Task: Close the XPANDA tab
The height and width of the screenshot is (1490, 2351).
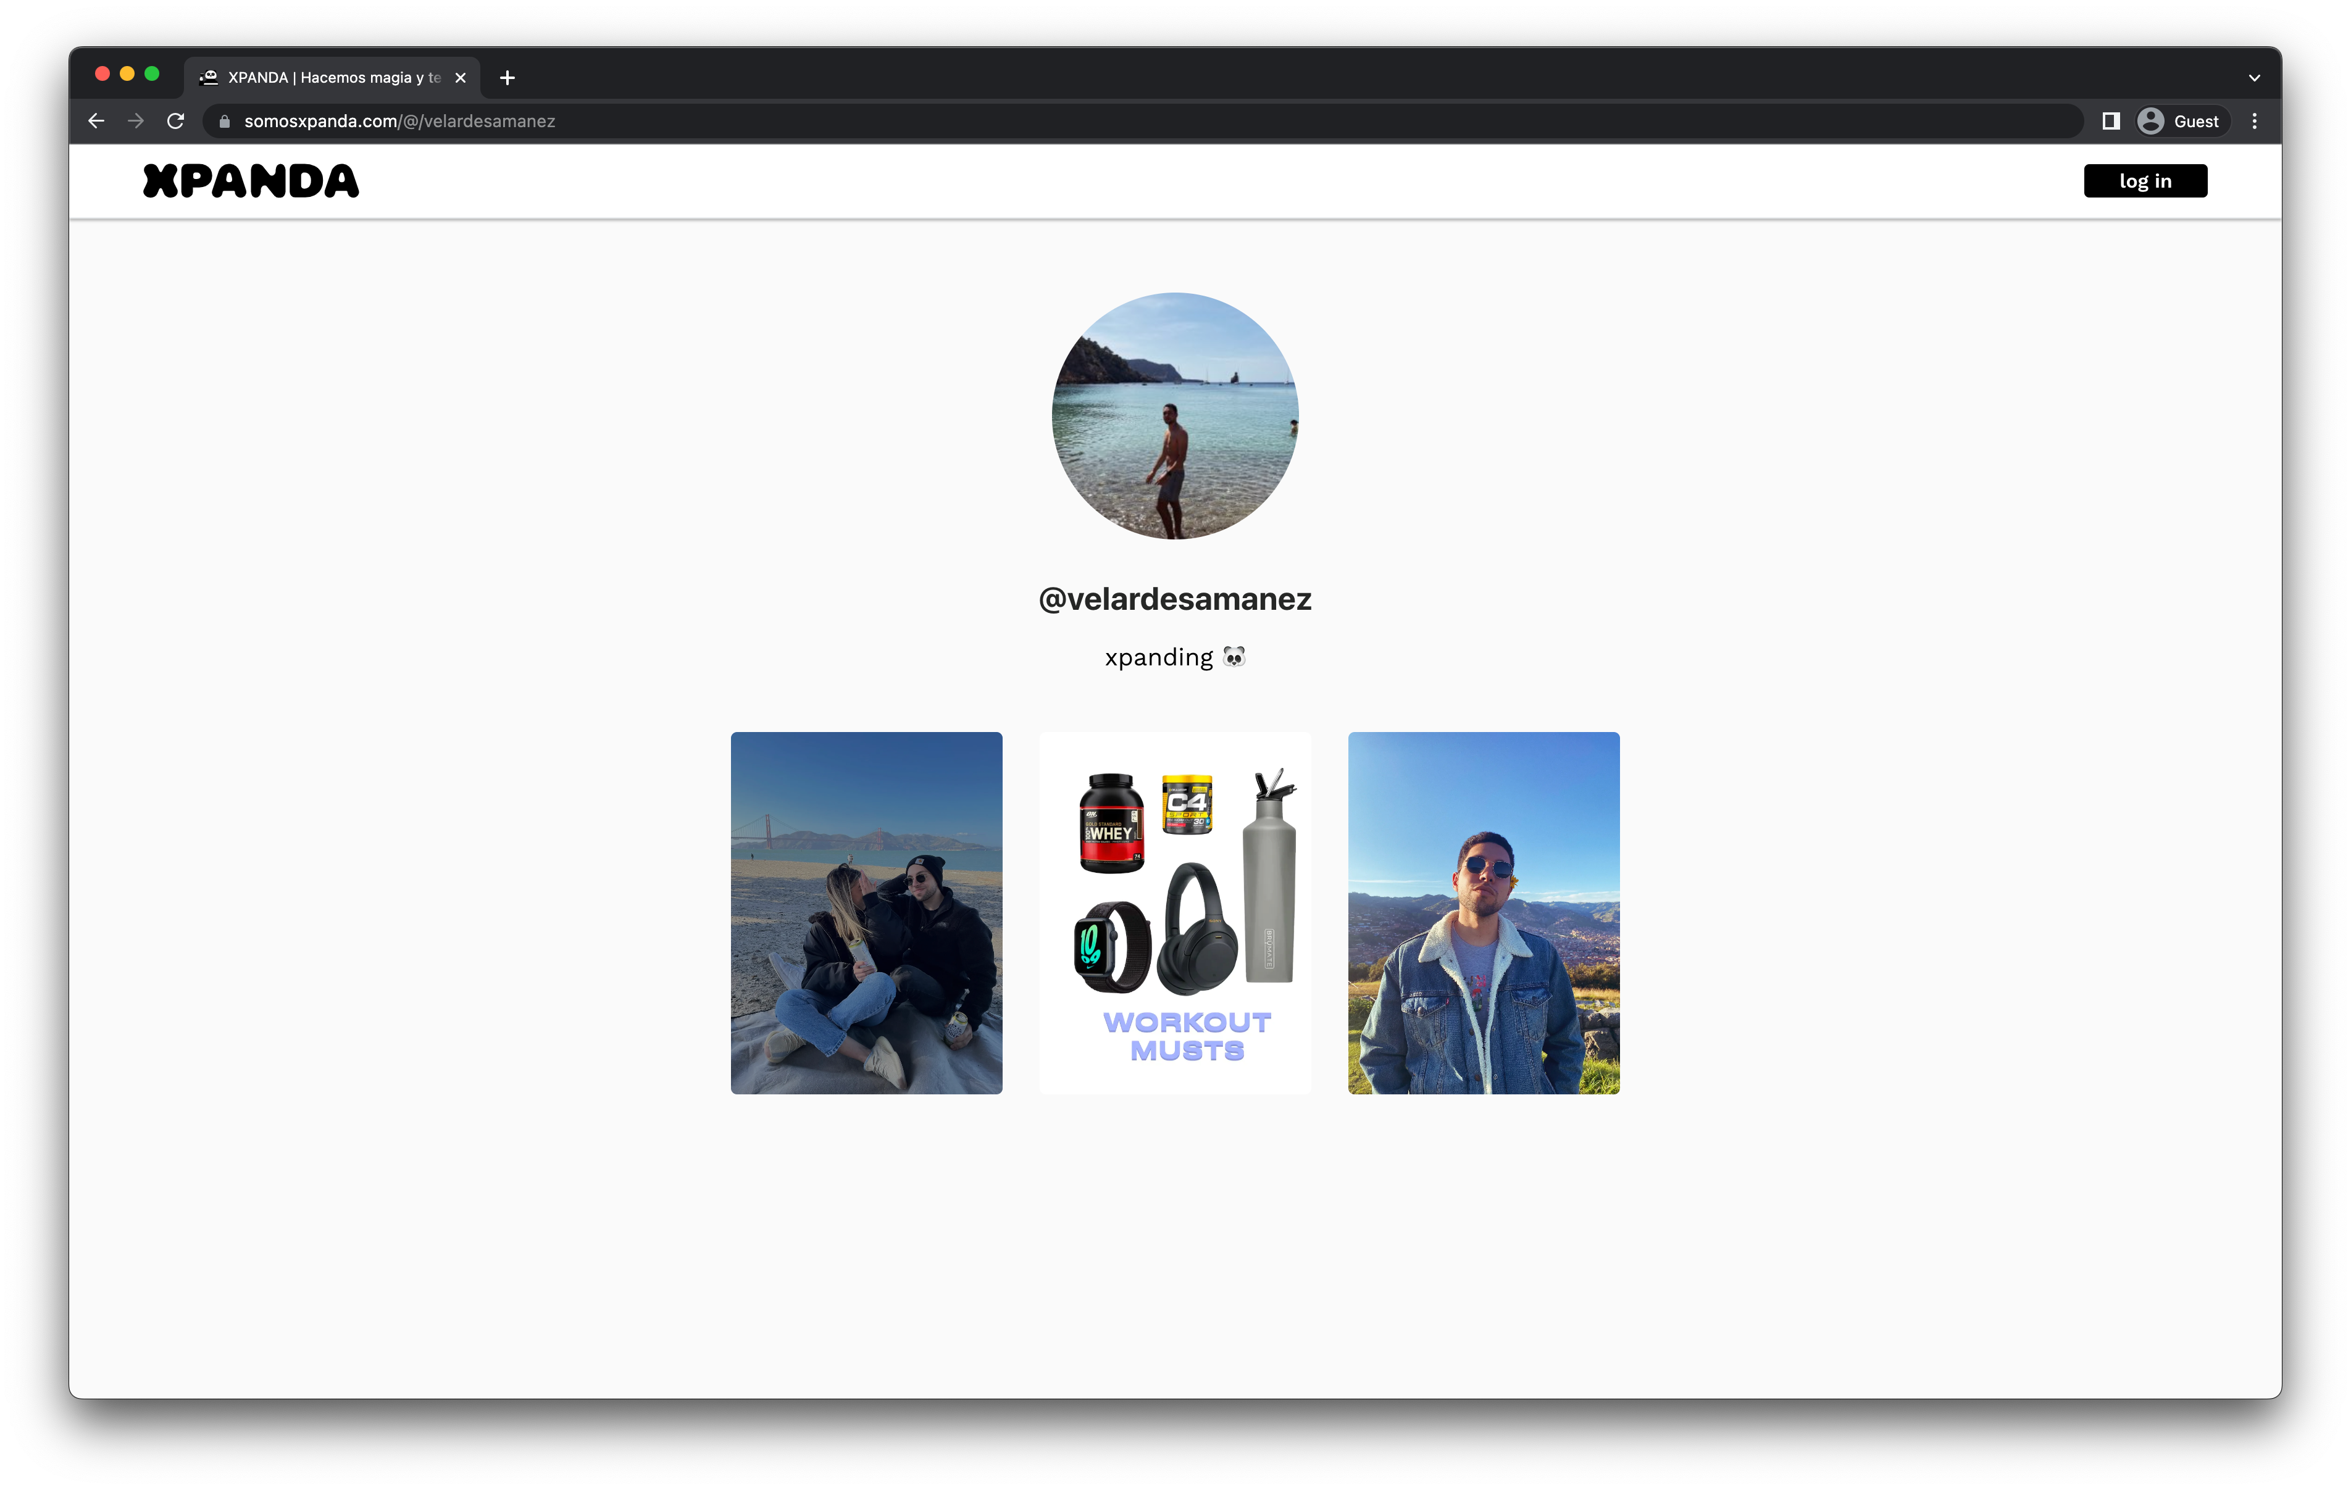Action: tap(461, 78)
